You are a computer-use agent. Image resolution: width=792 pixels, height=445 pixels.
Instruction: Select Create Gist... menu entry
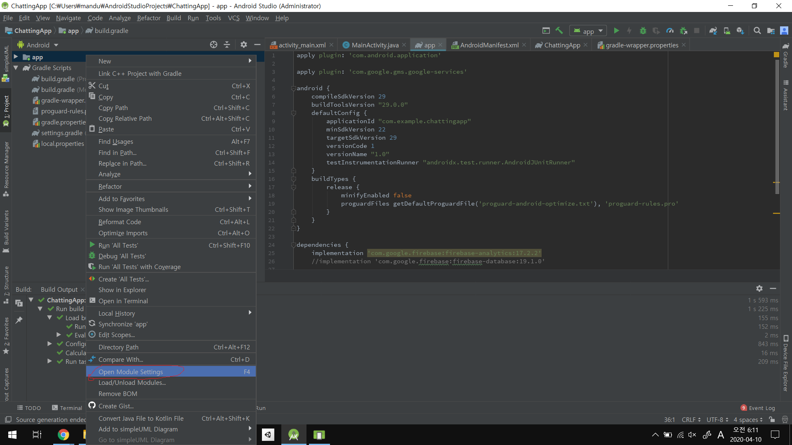point(171,406)
